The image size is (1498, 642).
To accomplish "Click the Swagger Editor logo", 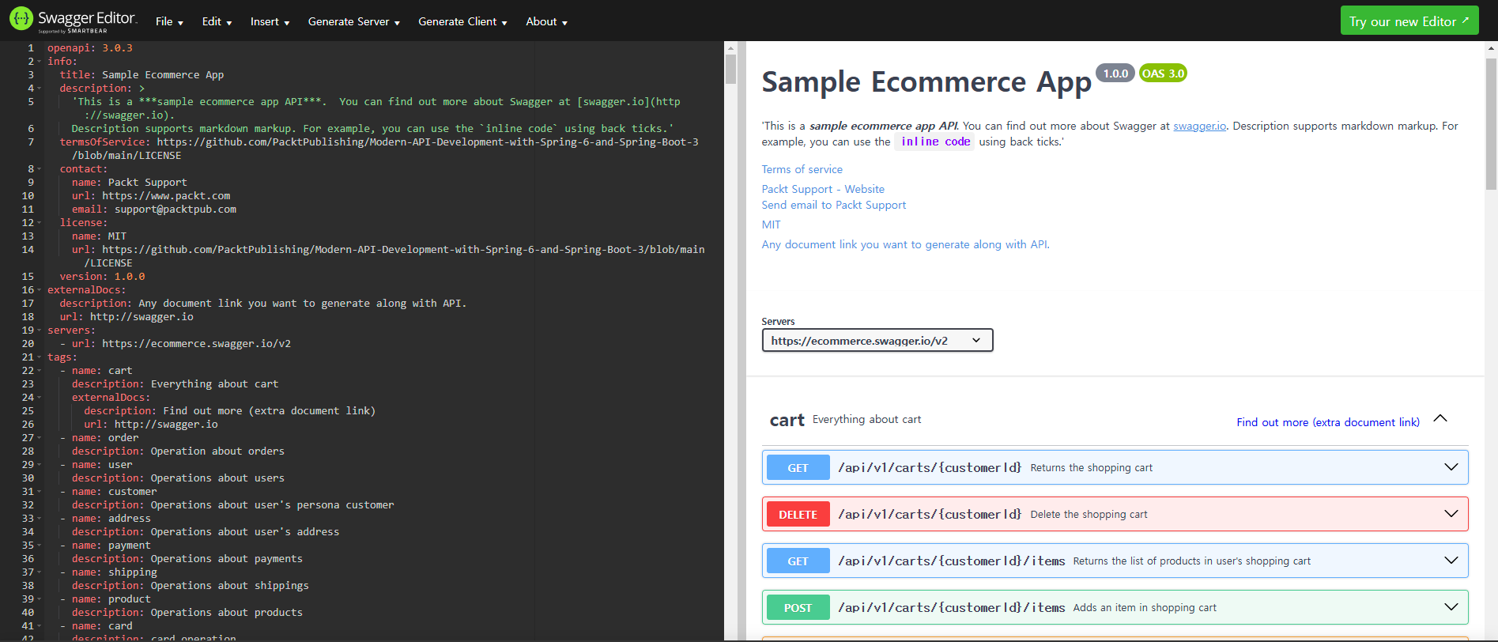I will click(73, 21).
